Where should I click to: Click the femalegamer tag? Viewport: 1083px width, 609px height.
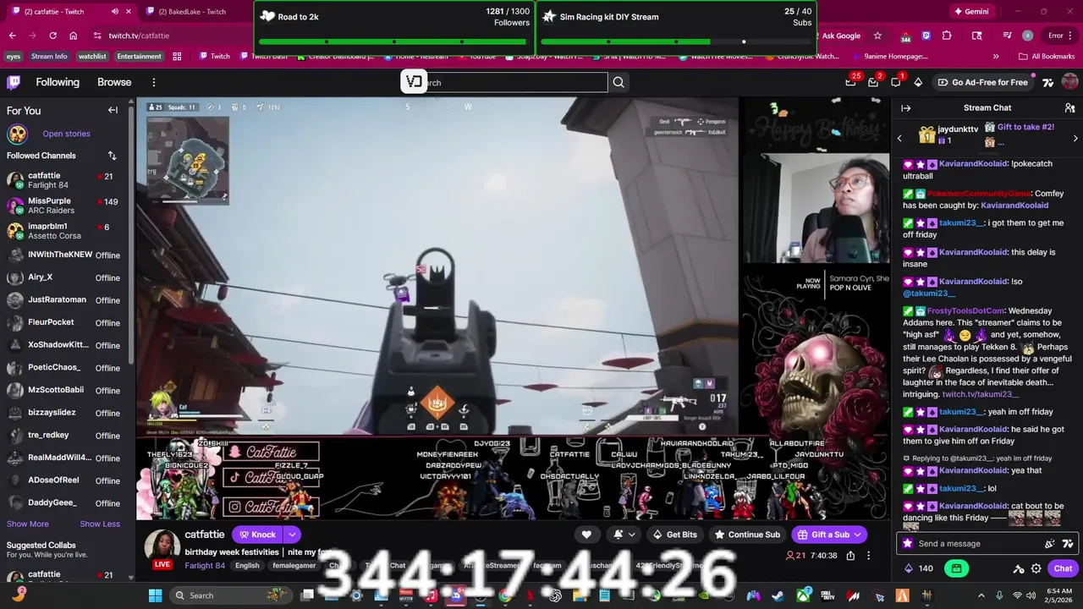294,566
